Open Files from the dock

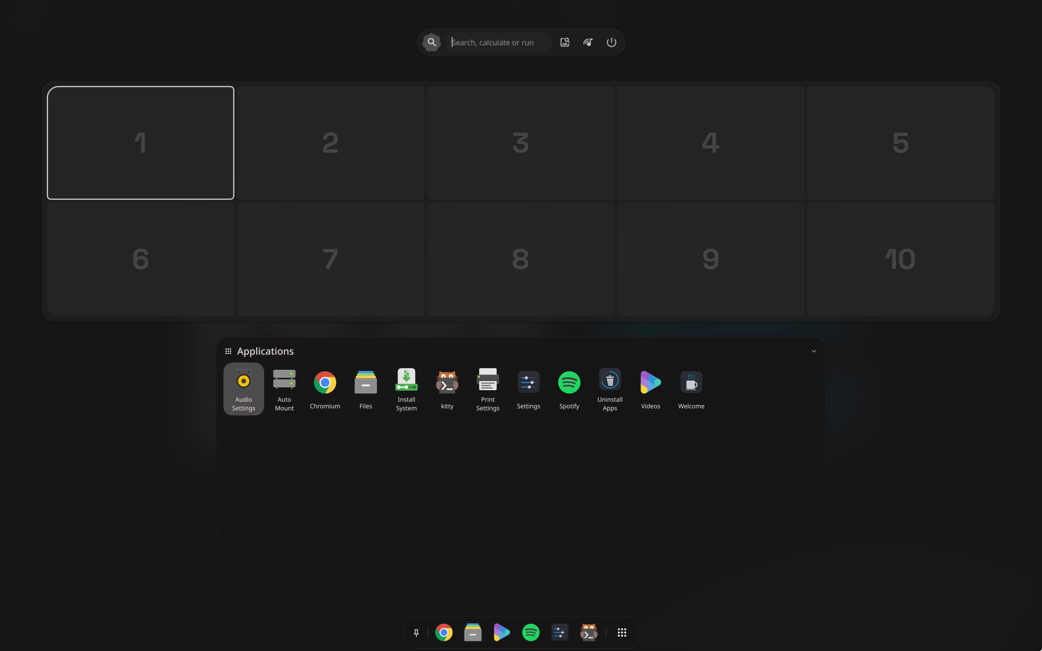(x=472, y=632)
